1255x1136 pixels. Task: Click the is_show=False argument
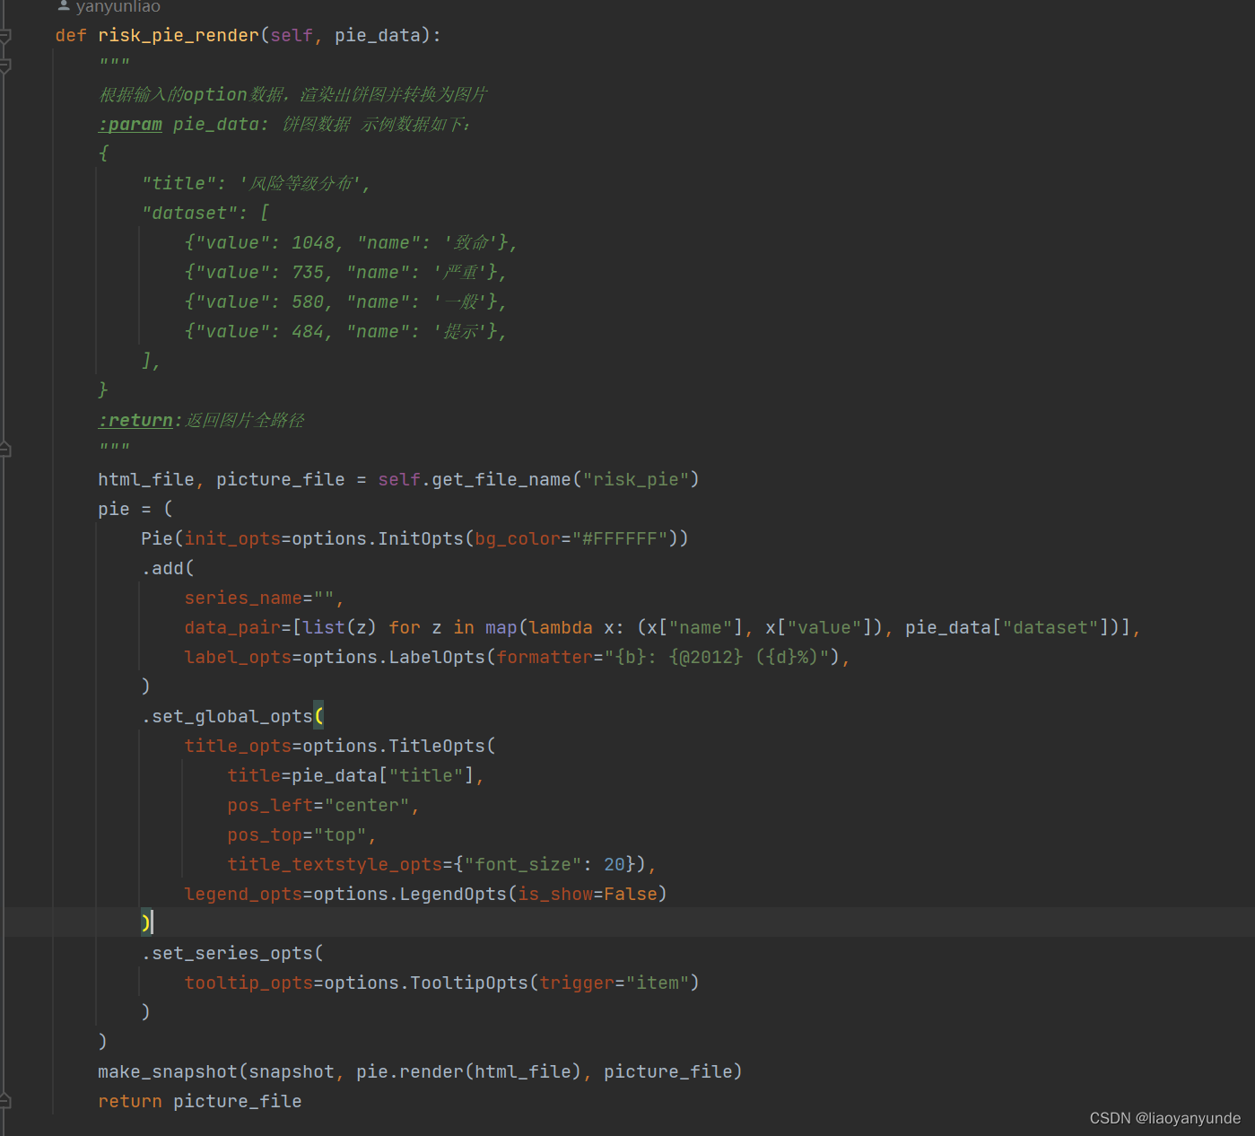[x=588, y=895]
